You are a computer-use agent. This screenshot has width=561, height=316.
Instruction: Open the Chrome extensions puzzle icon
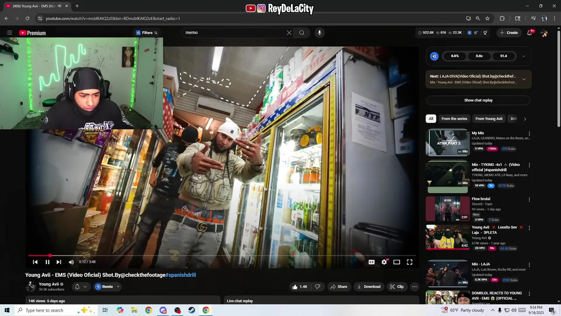[502, 18]
